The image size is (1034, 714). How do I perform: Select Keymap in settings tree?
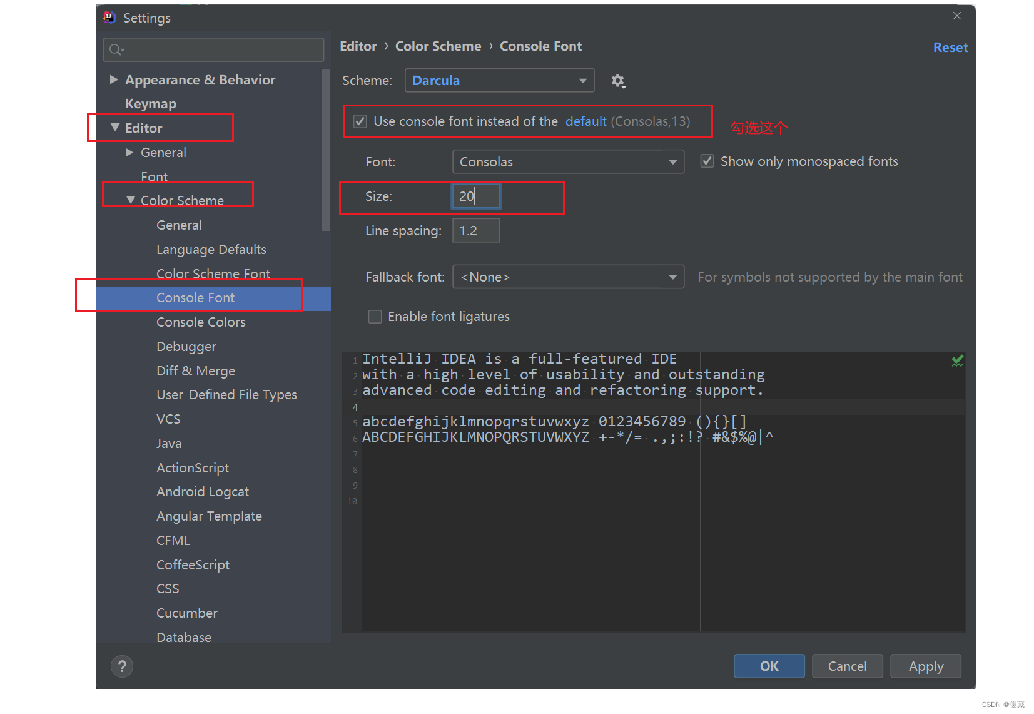pyautogui.click(x=151, y=104)
